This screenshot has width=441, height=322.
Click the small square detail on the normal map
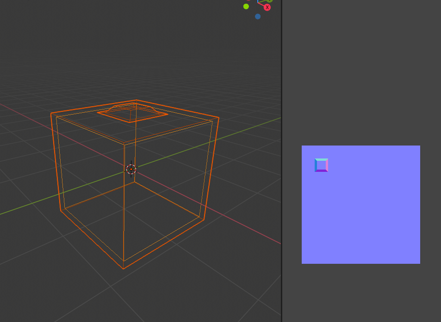point(321,165)
